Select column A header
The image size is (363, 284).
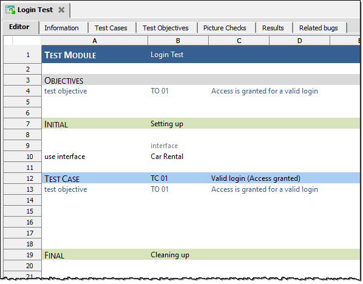point(95,41)
